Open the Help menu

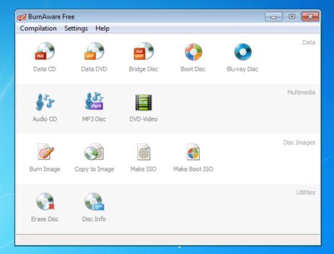coord(102,28)
